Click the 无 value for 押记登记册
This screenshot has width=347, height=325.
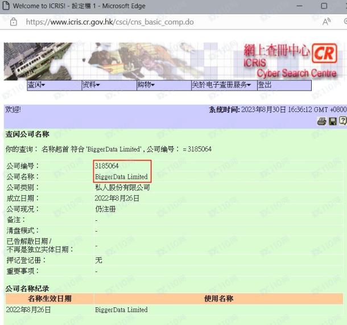click(99, 260)
